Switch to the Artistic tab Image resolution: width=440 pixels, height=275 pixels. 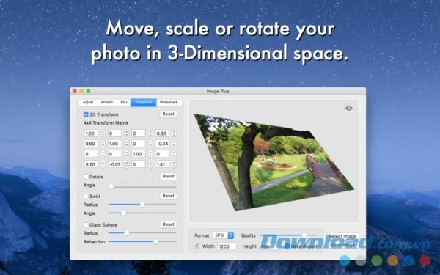point(107,103)
